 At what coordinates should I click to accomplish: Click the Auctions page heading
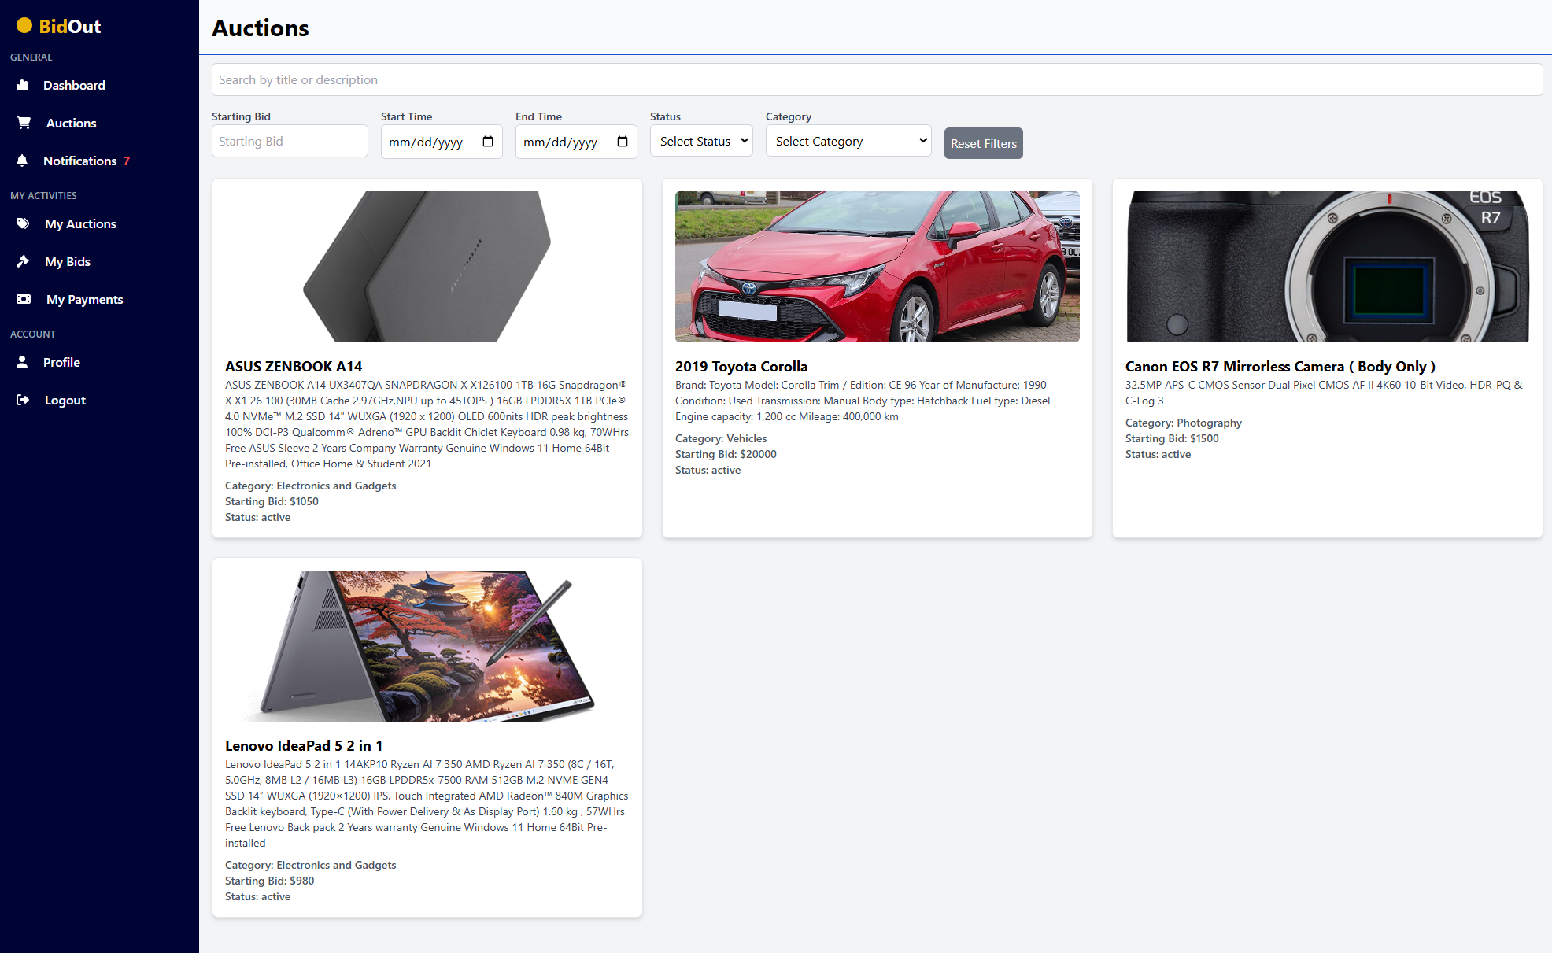[x=261, y=28]
